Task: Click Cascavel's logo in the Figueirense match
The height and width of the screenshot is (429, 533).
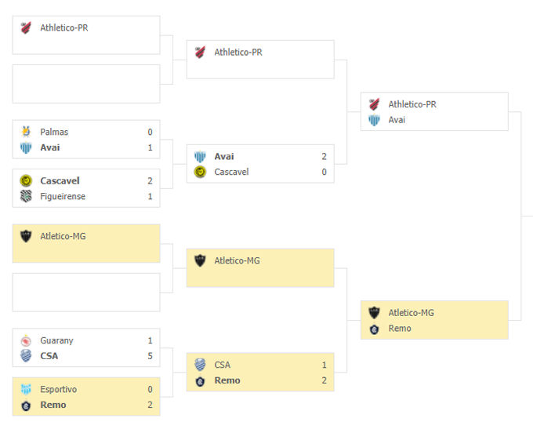Action: tap(26, 180)
